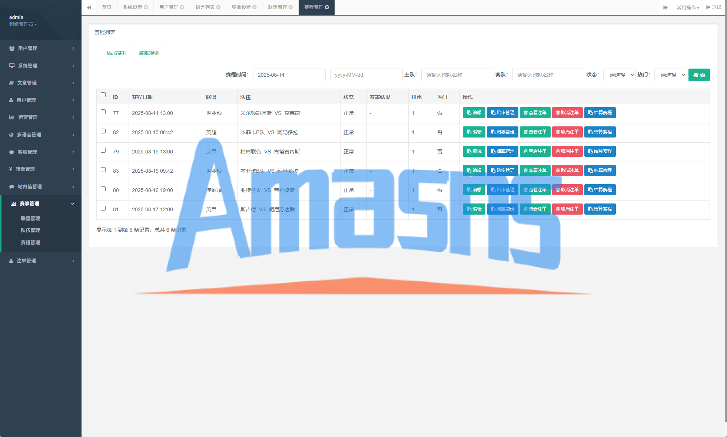The width and height of the screenshot is (727, 437).
Task: Click the 客服管理 chat bubble icon
Action: pyautogui.click(x=11, y=152)
